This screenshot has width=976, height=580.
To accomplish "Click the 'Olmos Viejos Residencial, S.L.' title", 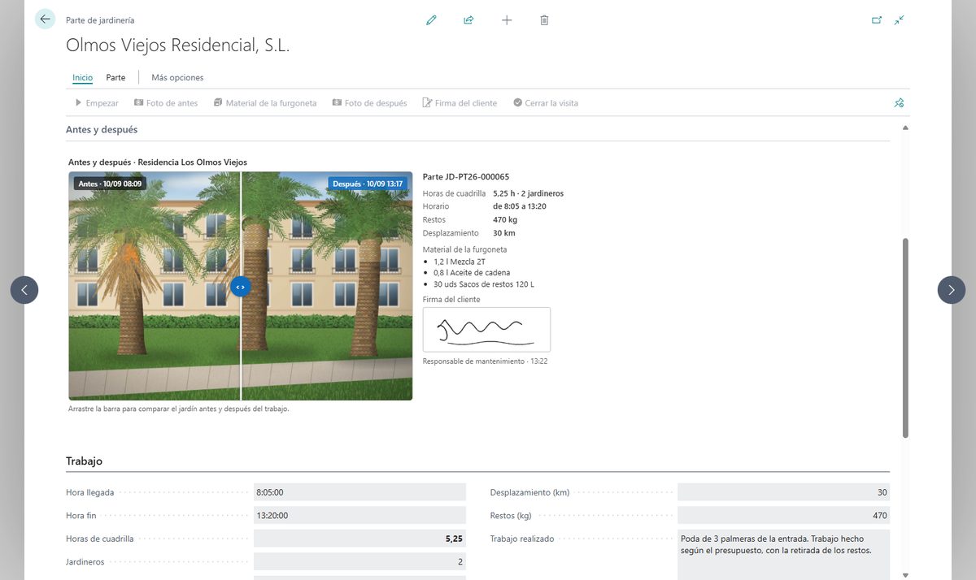I will click(178, 45).
